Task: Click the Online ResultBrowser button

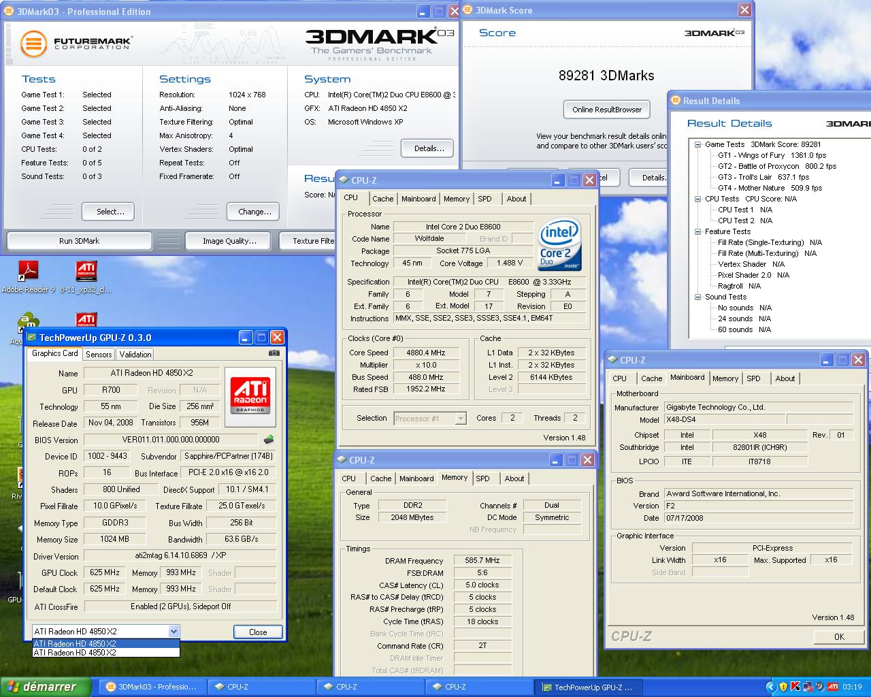Action: [x=607, y=109]
